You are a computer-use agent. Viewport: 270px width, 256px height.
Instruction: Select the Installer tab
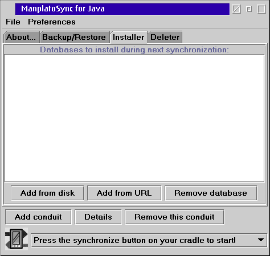(x=129, y=37)
